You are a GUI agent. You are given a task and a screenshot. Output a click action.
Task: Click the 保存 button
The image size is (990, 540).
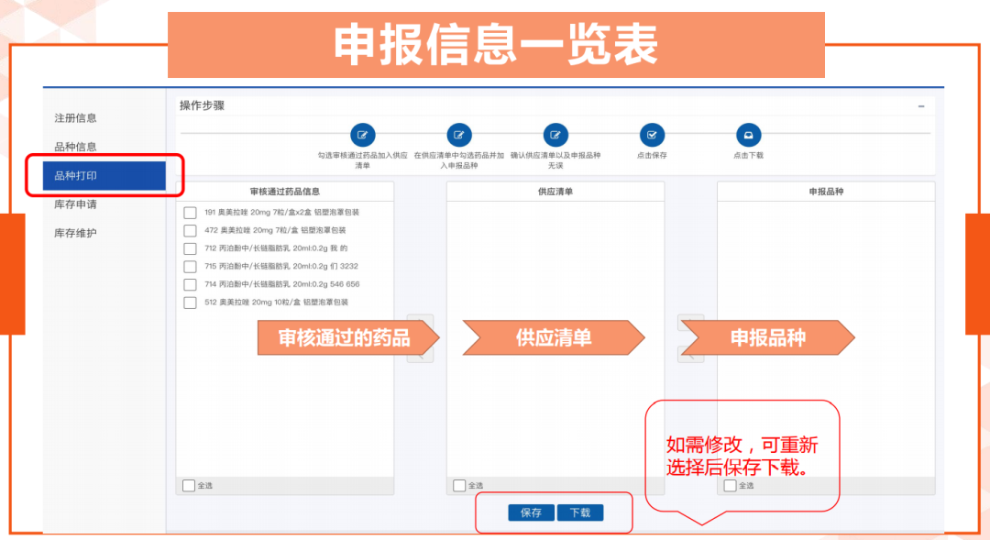[530, 512]
